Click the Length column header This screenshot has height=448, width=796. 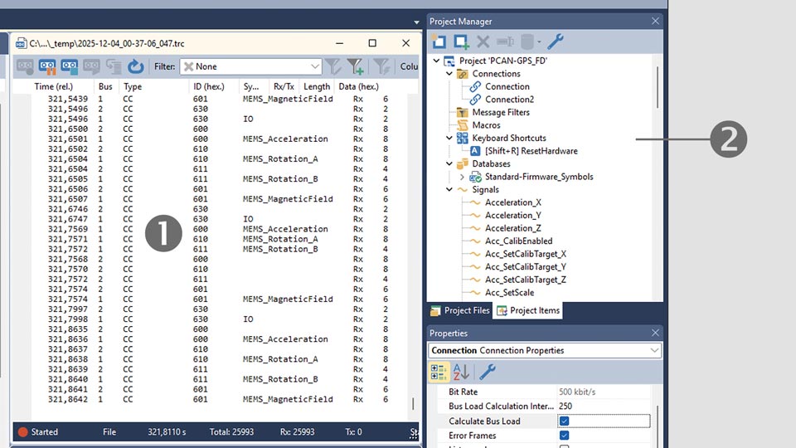[317, 86]
